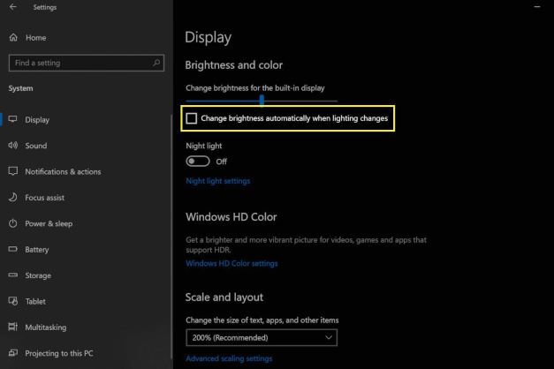Open Focus assist via moon icon
Image resolution: width=554 pixels, height=369 pixels.
[x=13, y=198]
